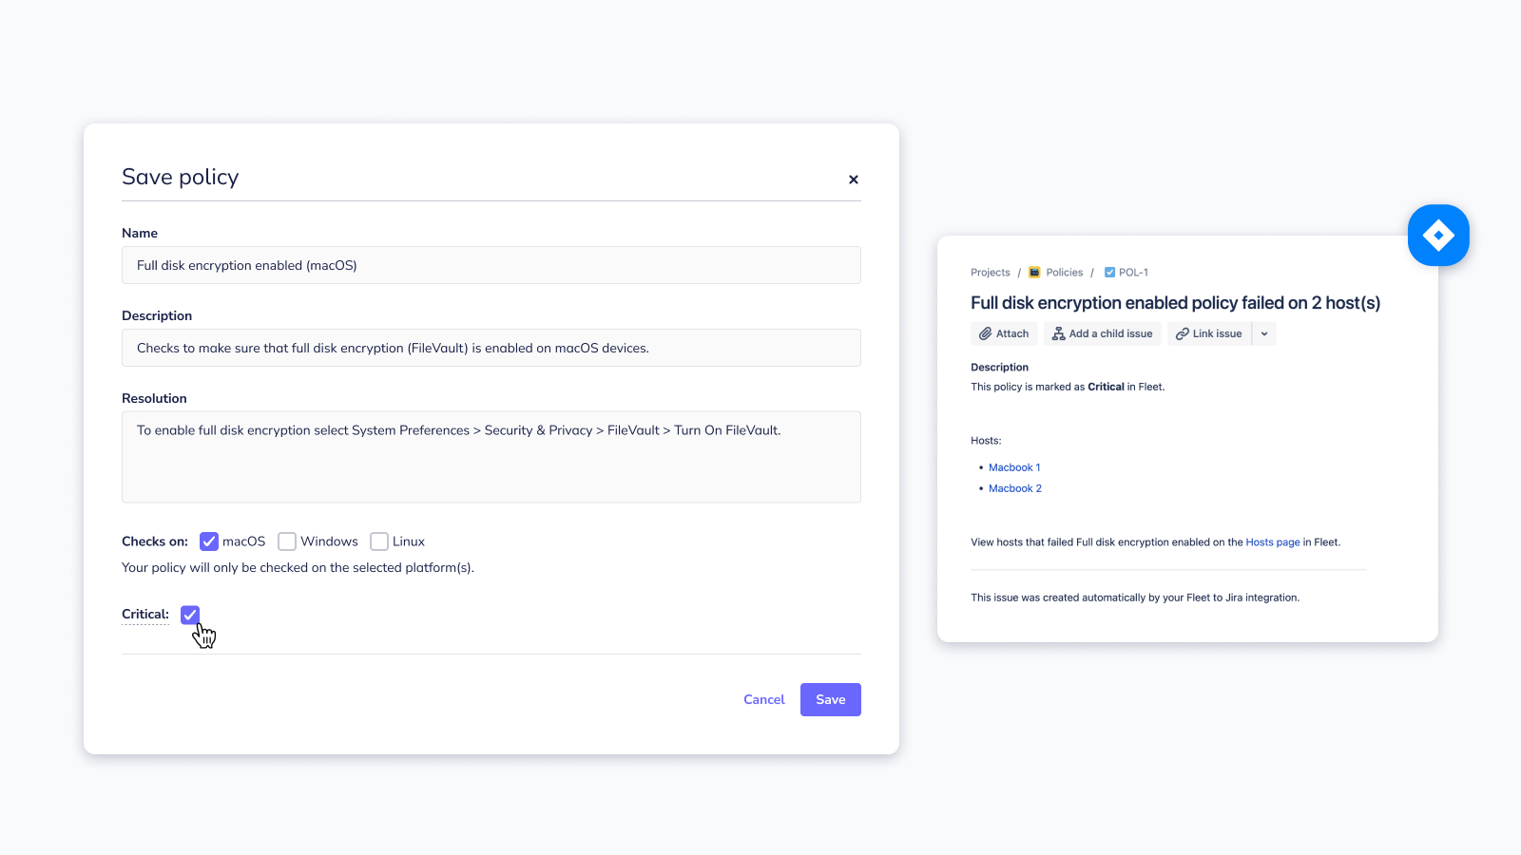Screen dimensions: 1521x855
Task: Click the 'Your policy will only be checked' note
Action: 298,568
